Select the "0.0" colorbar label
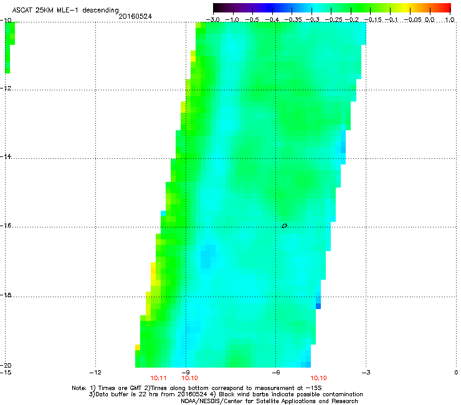This screenshot has height=405, width=461. point(430,20)
